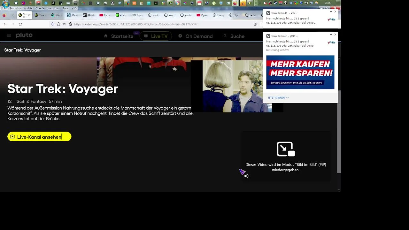This screenshot has height=230, width=409.
Task: Click the Live-Kanal ansehen button
Action: coord(39,137)
